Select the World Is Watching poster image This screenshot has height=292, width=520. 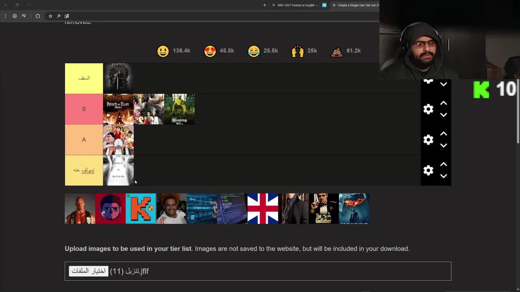click(118, 170)
